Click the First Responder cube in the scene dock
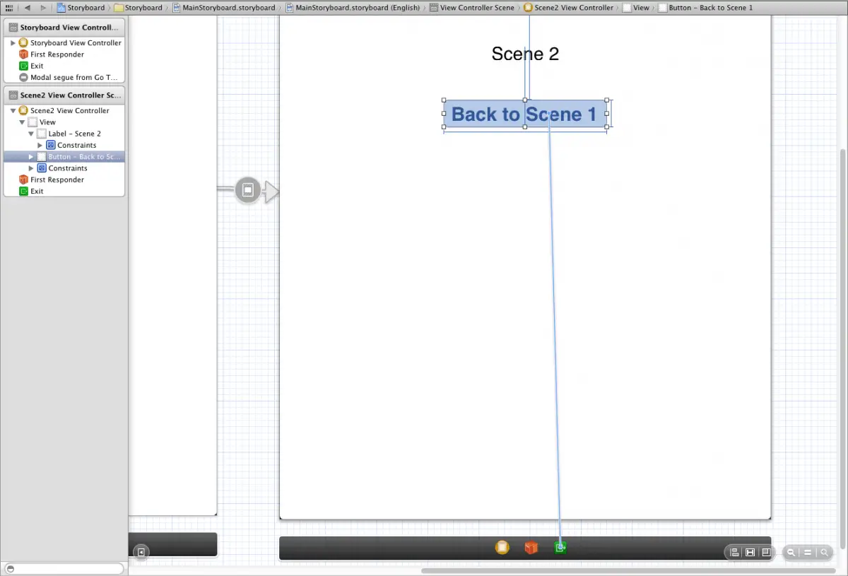Screen dimensions: 848x576 pyautogui.click(x=531, y=548)
